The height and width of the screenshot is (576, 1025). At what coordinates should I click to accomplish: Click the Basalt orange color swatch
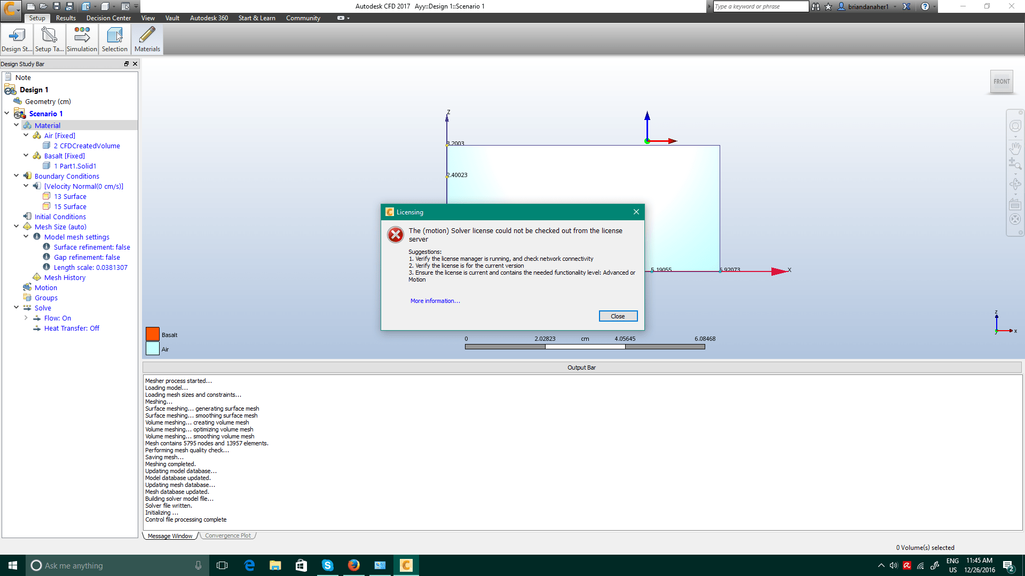[x=153, y=334]
